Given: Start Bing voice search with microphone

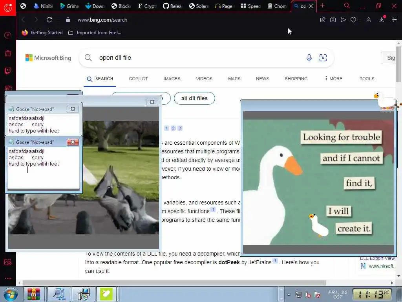Looking at the screenshot, I should pos(309,58).
